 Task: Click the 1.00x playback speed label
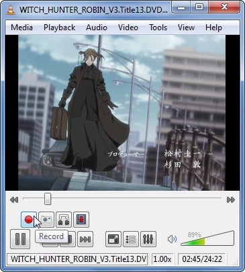point(162,259)
